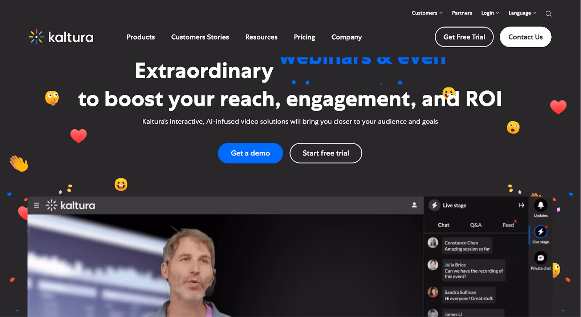Switch to the Q&A tab
This screenshot has width=581, height=317.
476,225
